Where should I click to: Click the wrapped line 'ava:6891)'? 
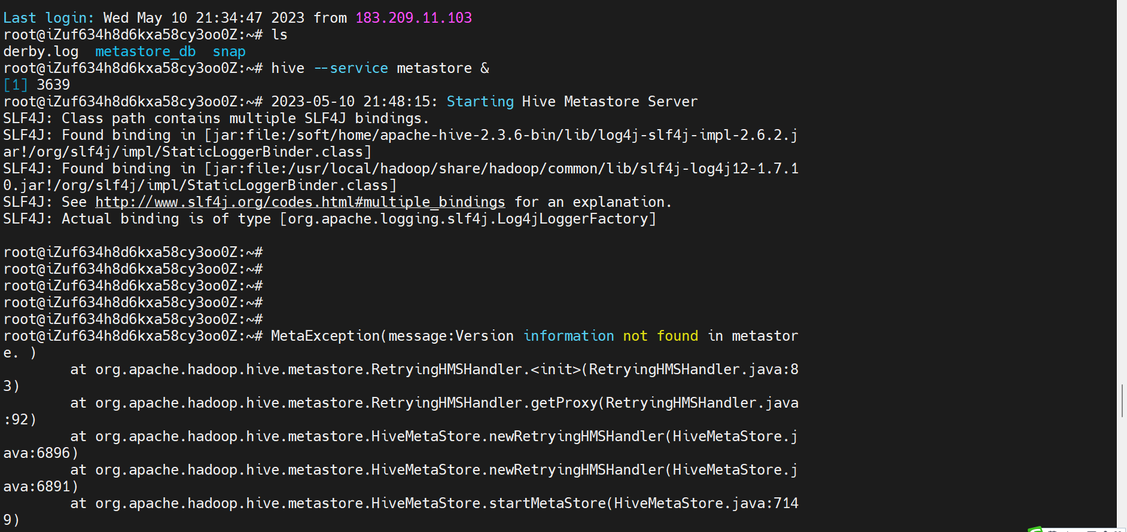[x=41, y=487]
